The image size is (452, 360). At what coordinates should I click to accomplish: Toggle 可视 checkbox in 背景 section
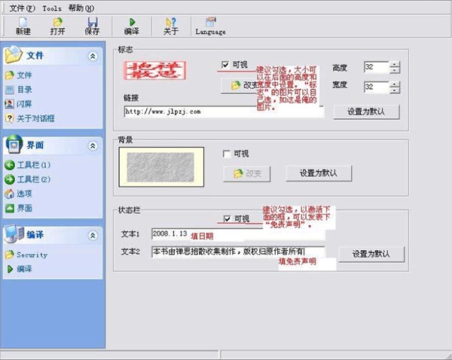point(227,154)
